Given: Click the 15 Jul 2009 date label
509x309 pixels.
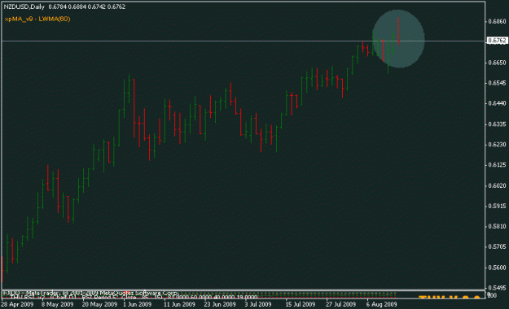Looking at the screenshot, I should [x=301, y=304].
